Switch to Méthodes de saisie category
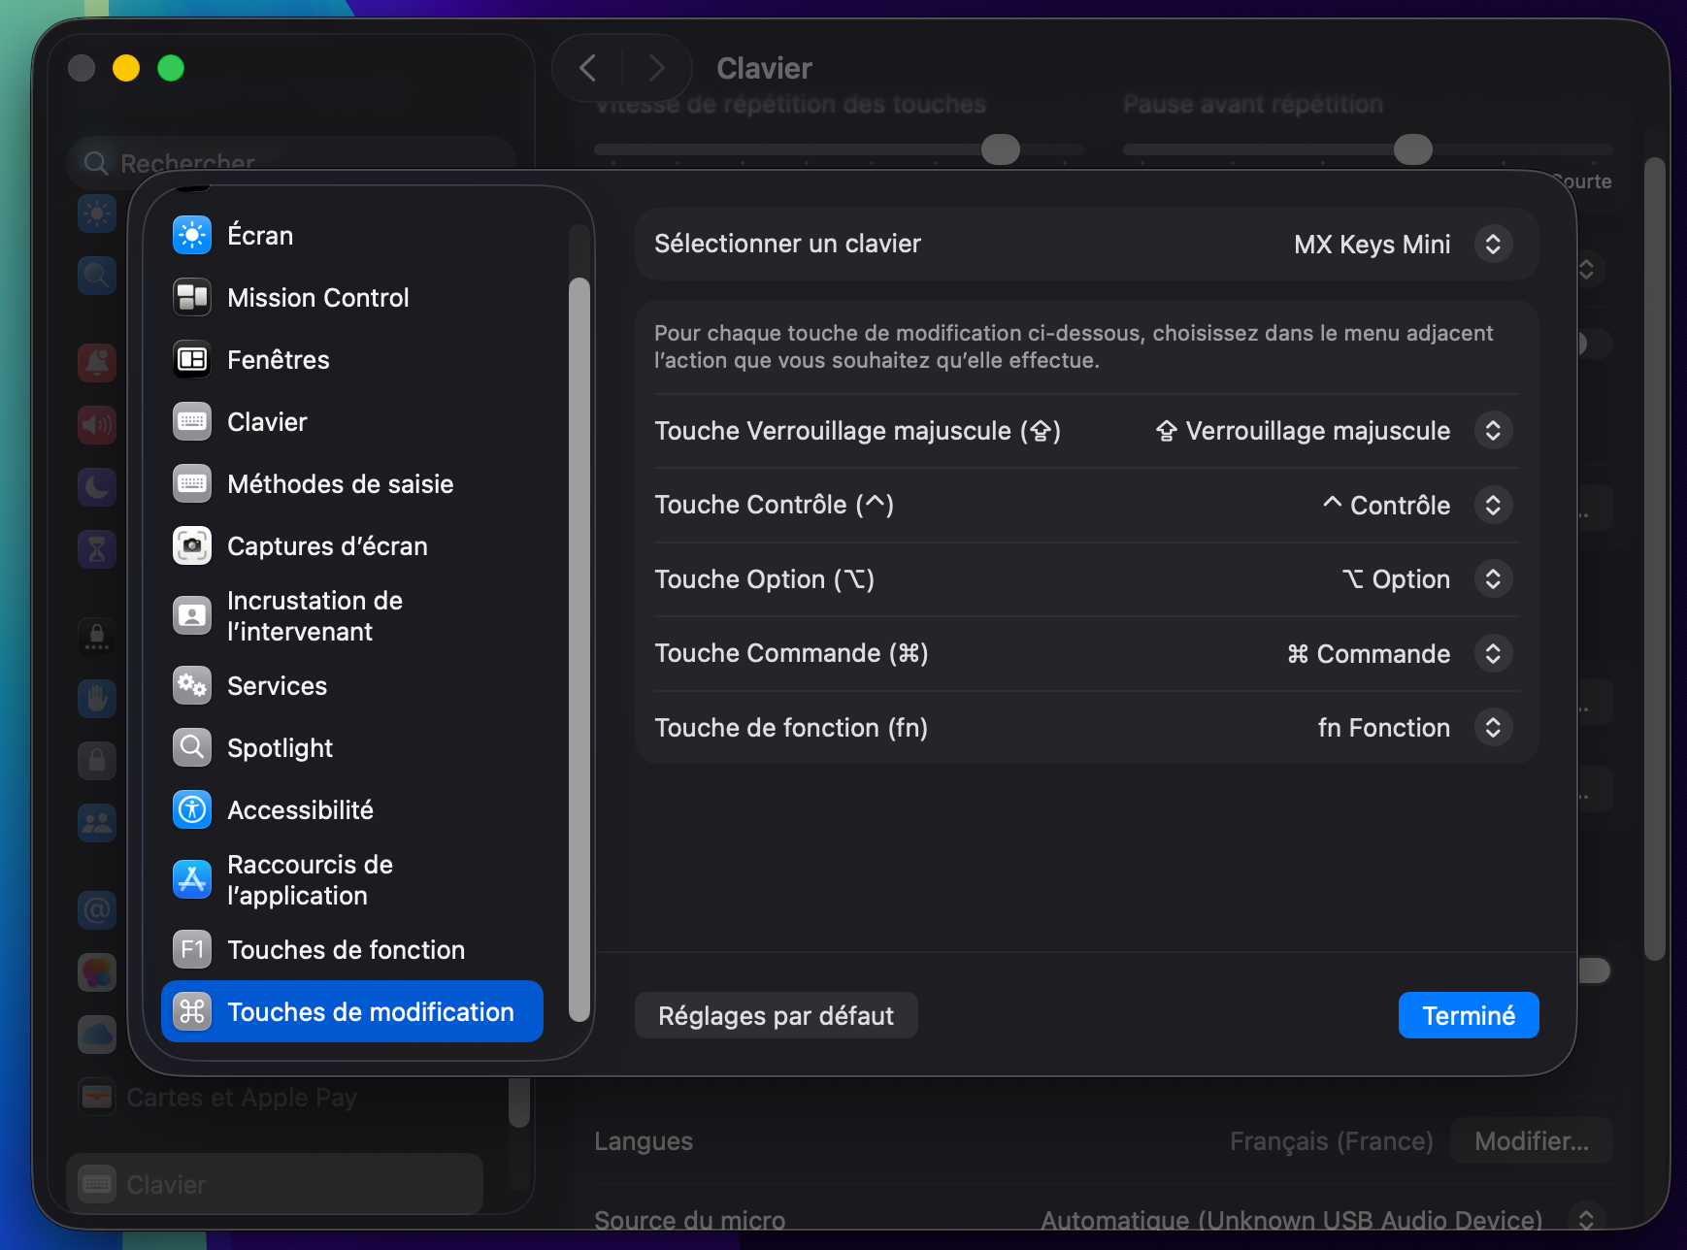The width and height of the screenshot is (1687, 1250). (x=340, y=484)
